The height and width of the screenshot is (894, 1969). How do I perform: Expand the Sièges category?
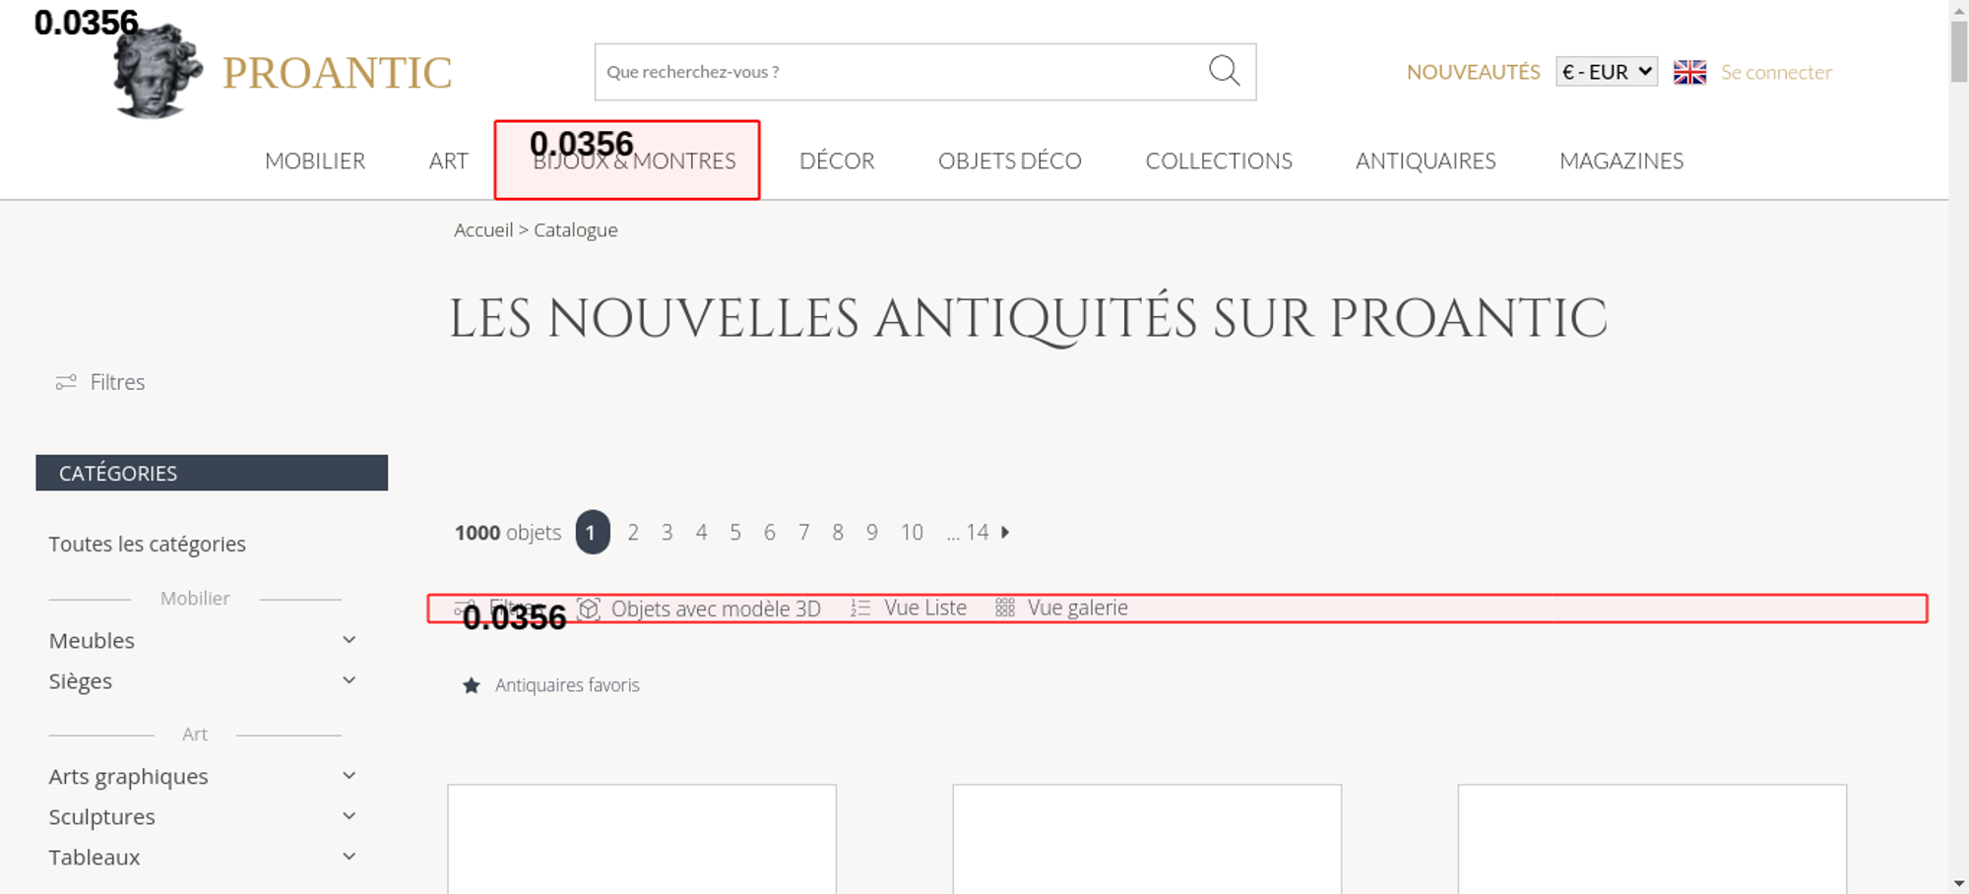pos(349,680)
